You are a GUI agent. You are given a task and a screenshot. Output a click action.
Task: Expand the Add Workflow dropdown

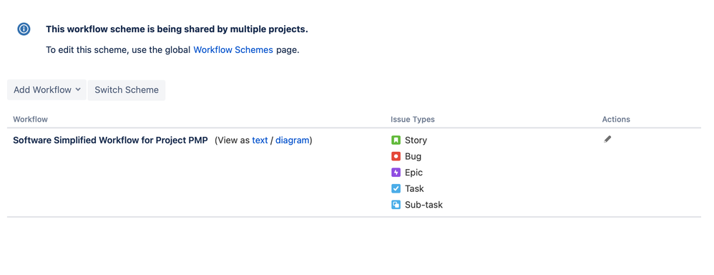(47, 90)
